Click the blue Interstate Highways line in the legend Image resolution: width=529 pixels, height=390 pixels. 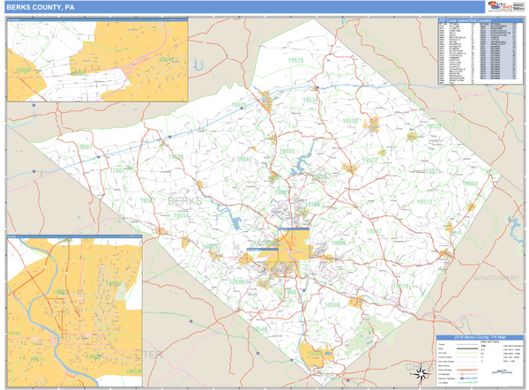(467, 379)
